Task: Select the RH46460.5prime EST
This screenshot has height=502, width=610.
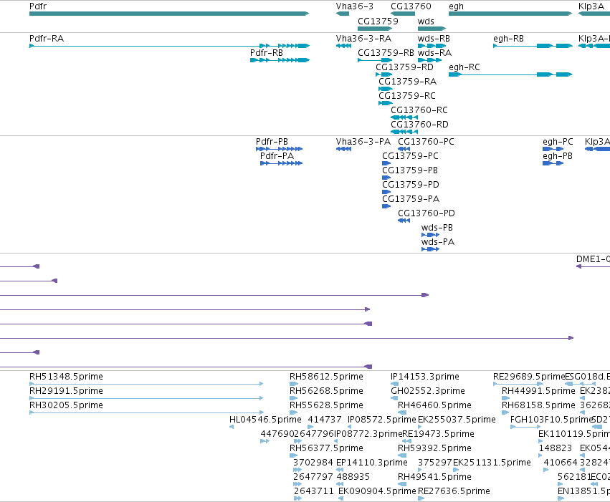Action: click(x=402, y=412)
